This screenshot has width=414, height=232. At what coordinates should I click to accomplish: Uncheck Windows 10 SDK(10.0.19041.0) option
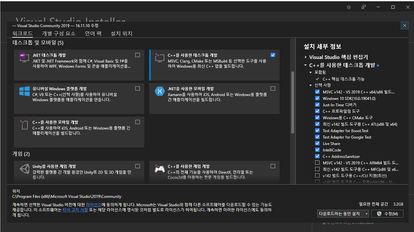pyautogui.click(x=317, y=98)
